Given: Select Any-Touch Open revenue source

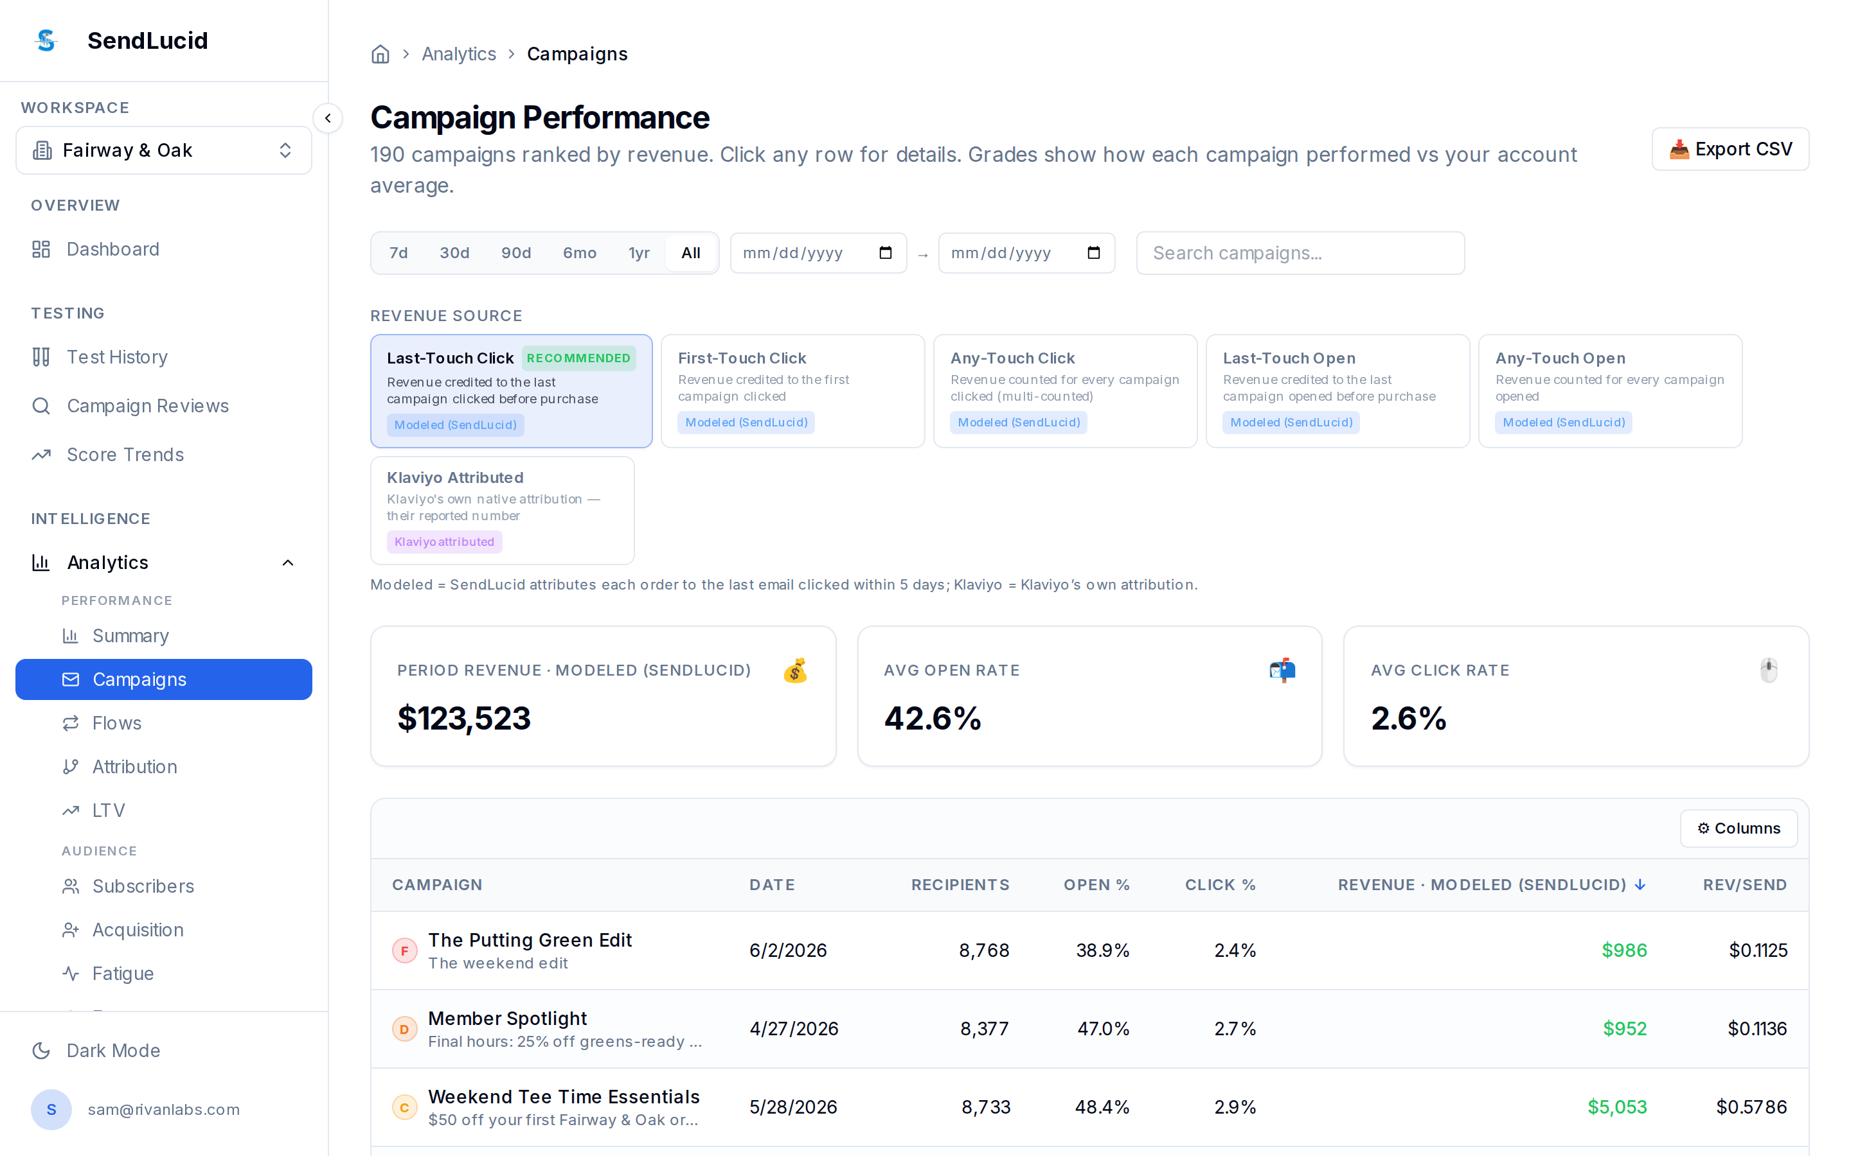Looking at the screenshot, I should point(1610,390).
